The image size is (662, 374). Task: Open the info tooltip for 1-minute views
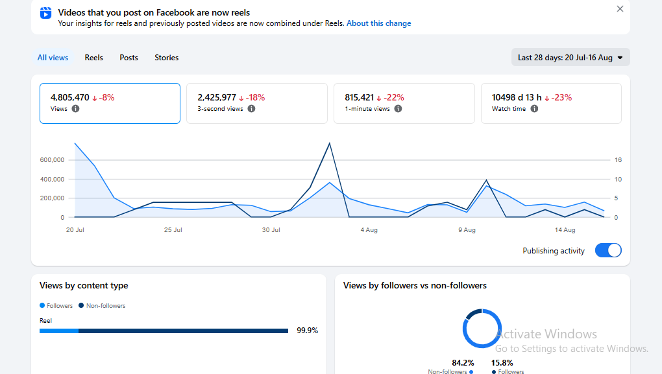(398, 109)
